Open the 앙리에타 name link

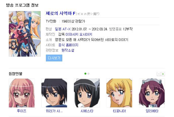pyautogui.click(x=152, y=111)
